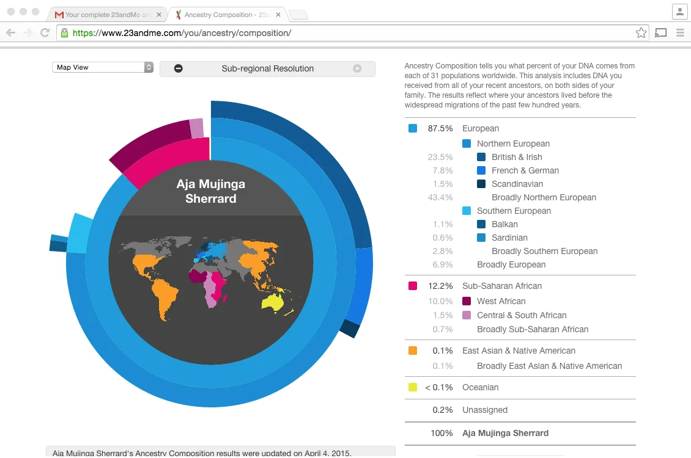The height and width of the screenshot is (458, 691).
Task: Decrease resolution with the minus icon
Action: 178,68
